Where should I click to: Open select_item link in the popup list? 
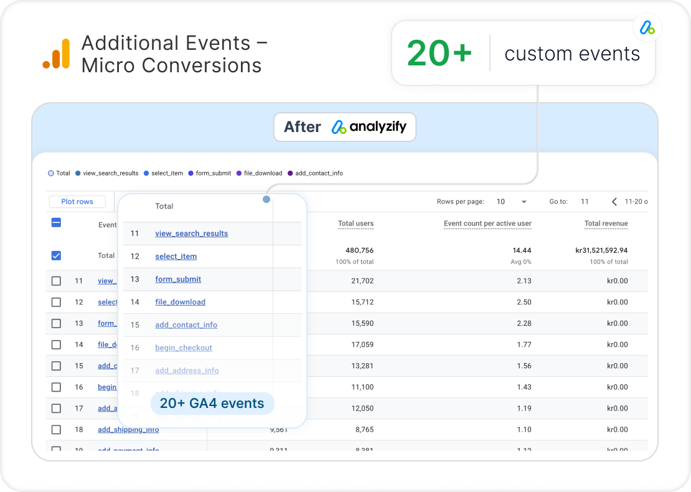pos(176,256)
